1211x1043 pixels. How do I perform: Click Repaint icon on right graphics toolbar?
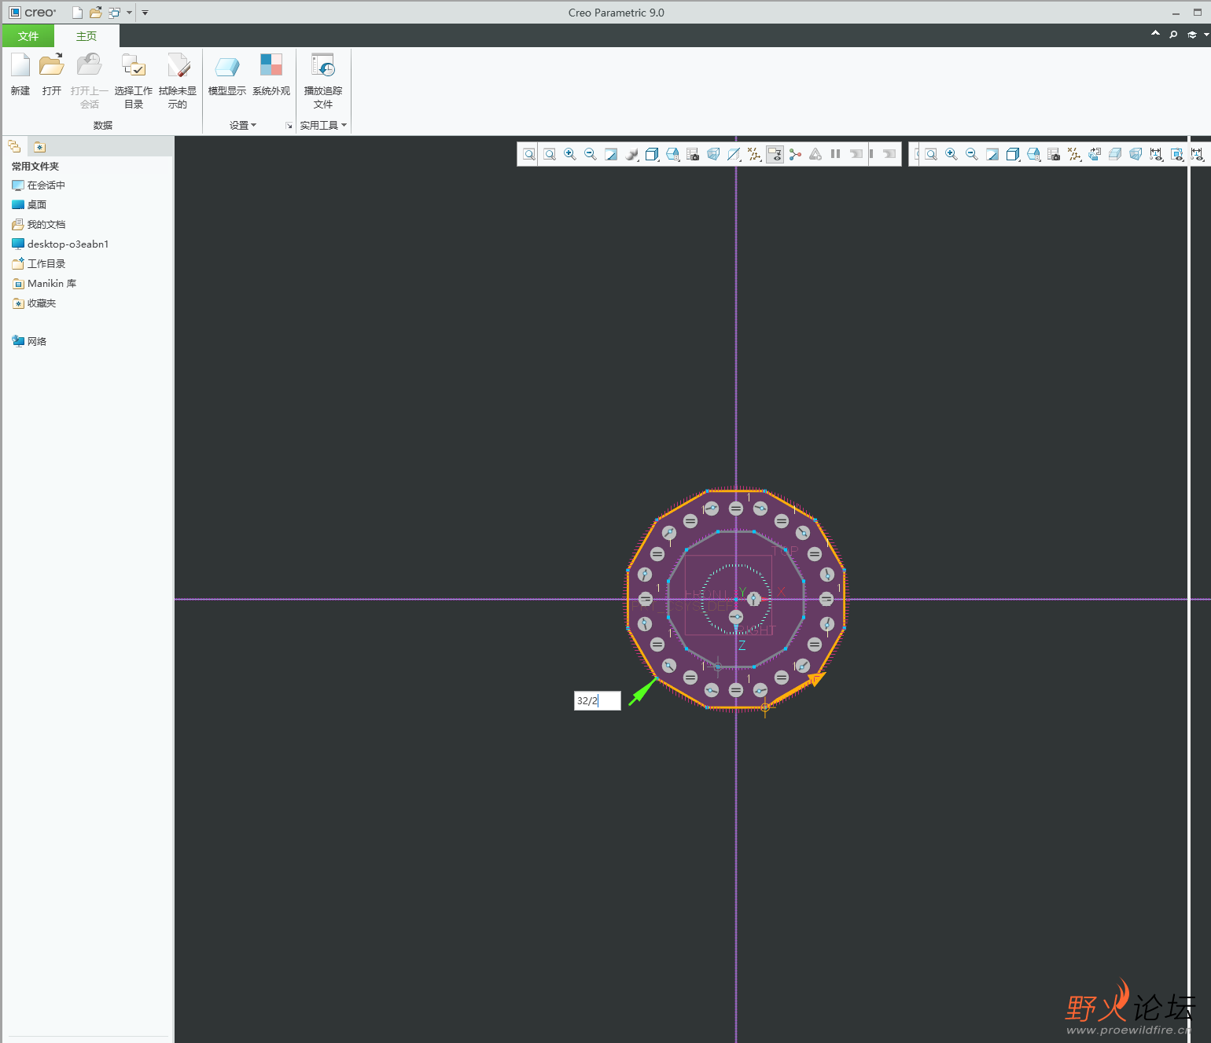[992, 154]
